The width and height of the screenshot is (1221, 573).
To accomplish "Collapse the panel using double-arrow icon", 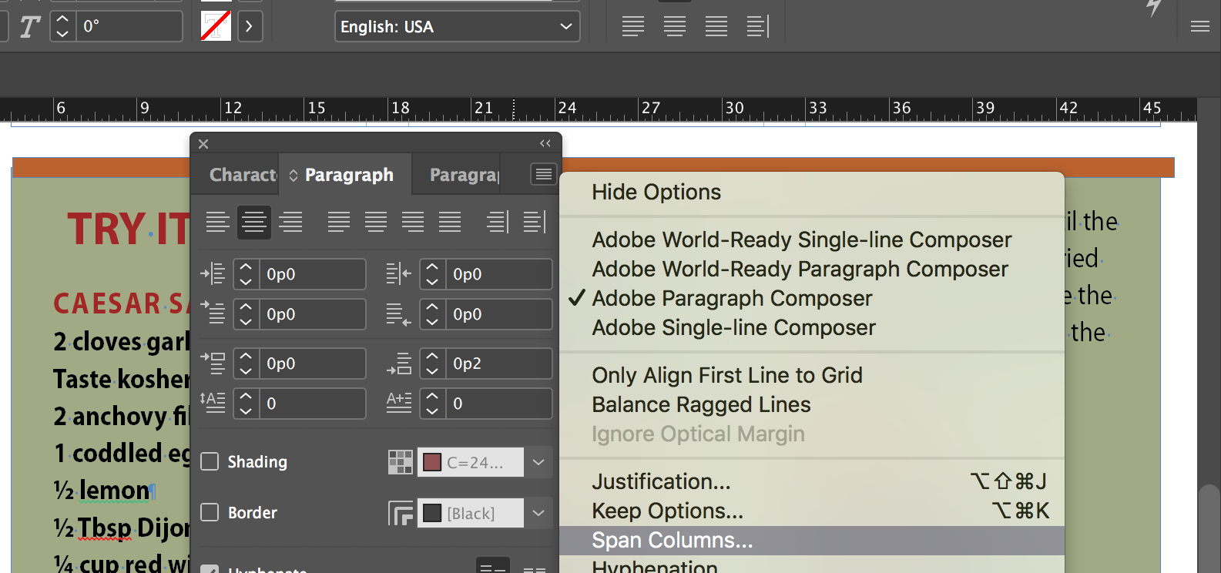I will (x=545, y=143).
